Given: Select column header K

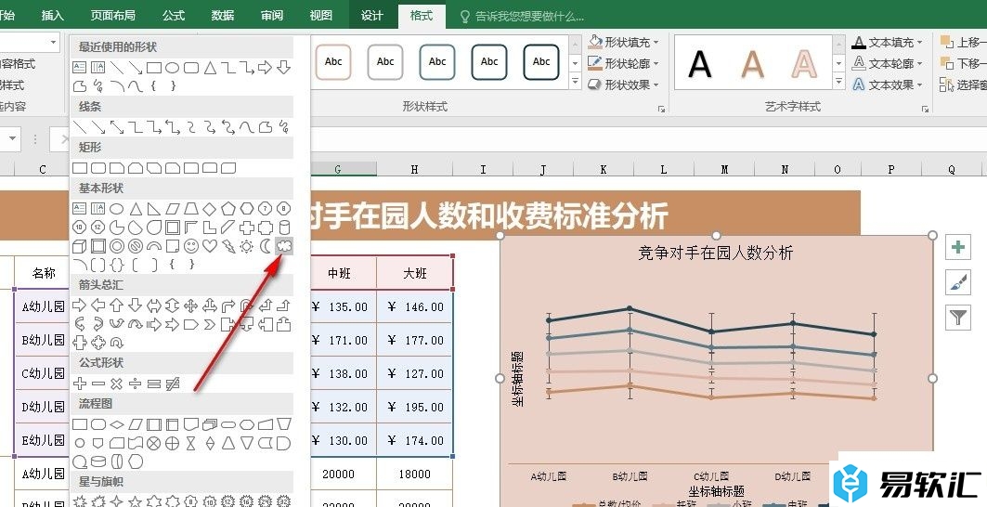Looking at the screenshot, I should [x=603, y=169].
